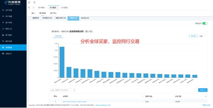Screen dimensions: 213x108
Task: Click the tallest bar for dixon tech...
Action: pyautogui.click(x=62, y=62)
